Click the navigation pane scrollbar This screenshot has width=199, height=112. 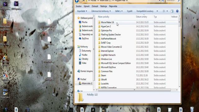(94, 49)
